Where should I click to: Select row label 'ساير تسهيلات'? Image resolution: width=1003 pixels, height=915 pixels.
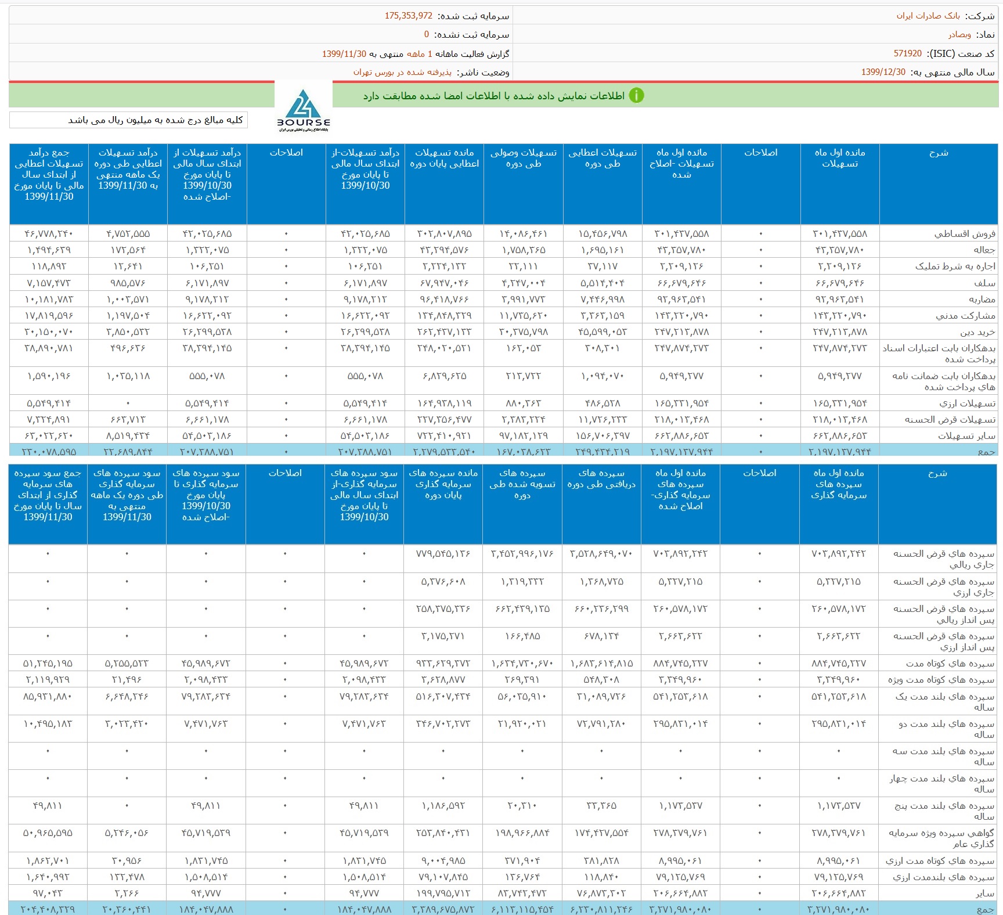click(967, 436)
